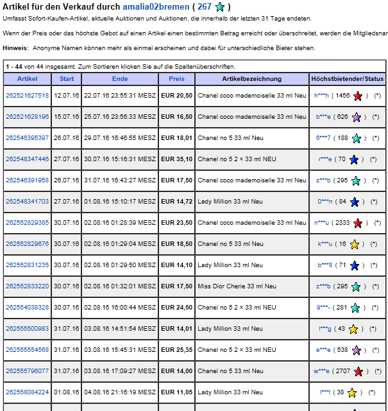This screenshot has width=388, height=411.
Task: Open item number 262548341703
Action: tap(27, 202)
